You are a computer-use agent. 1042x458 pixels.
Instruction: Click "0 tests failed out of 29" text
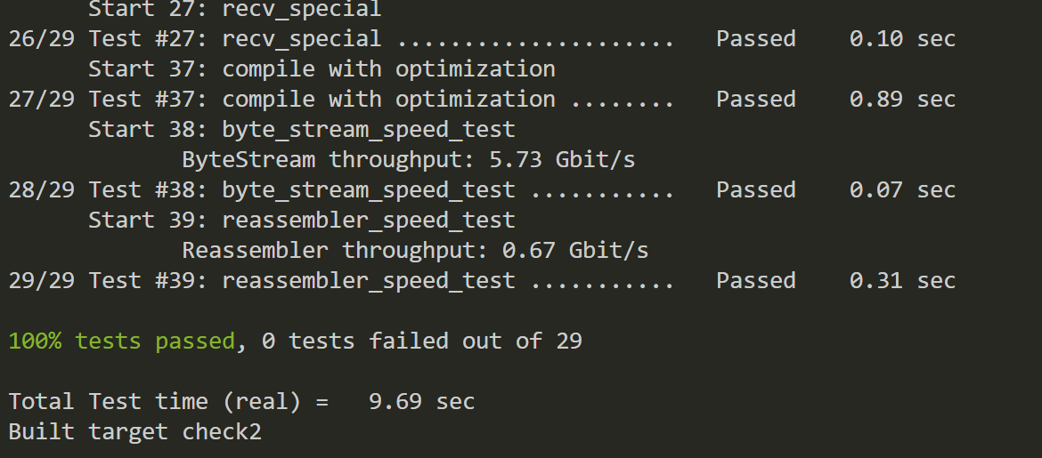[421, 341]
